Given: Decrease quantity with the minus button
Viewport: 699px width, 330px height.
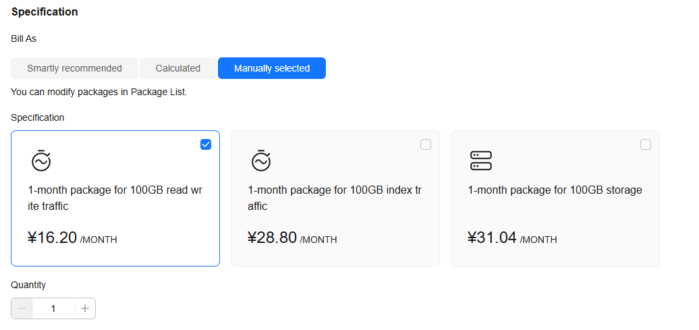Looking at the screenshot, I should 22,308.
